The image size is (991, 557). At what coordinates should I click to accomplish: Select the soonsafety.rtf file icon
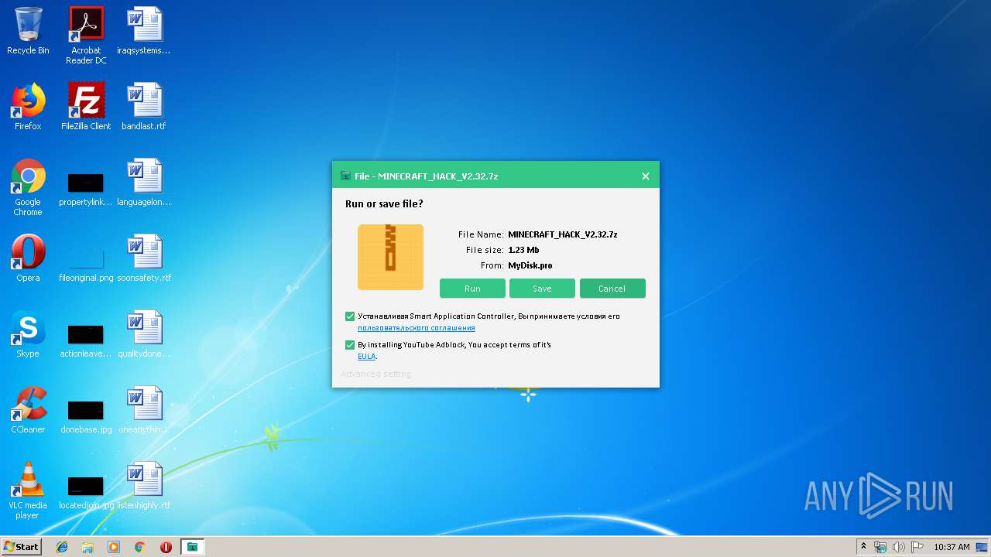(144, 258)
